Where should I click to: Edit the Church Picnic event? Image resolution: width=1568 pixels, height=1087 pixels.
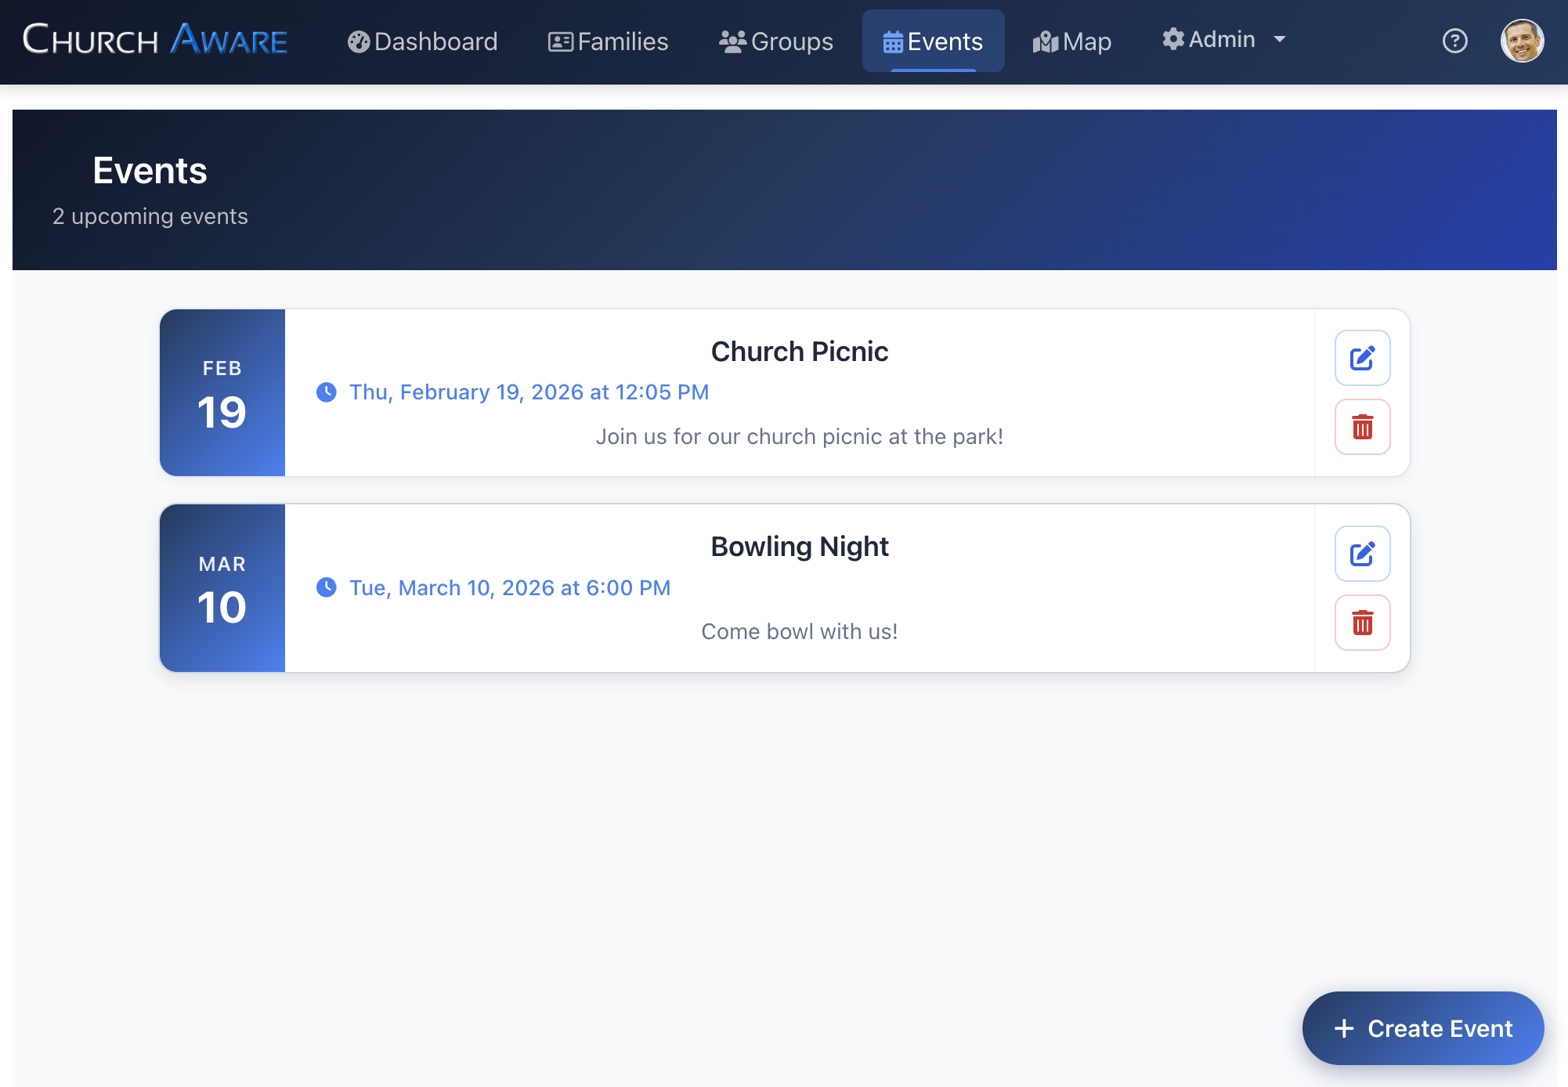tap(1362, 358)
